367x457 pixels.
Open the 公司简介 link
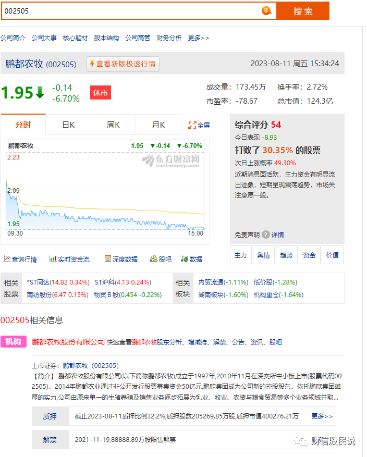pyautogui.click(x=13, y=38)
